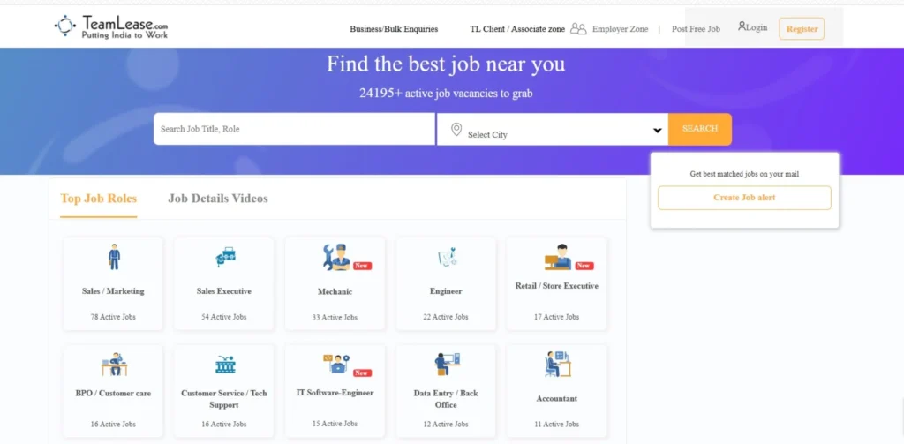Open TL Client / Associate zone
This screenshot has height=444, width=904.
[517, 29]
